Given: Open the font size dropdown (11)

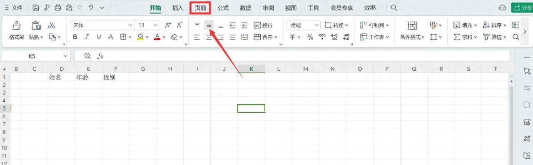Looking at the screenshot, I should (x=156, y=25).
